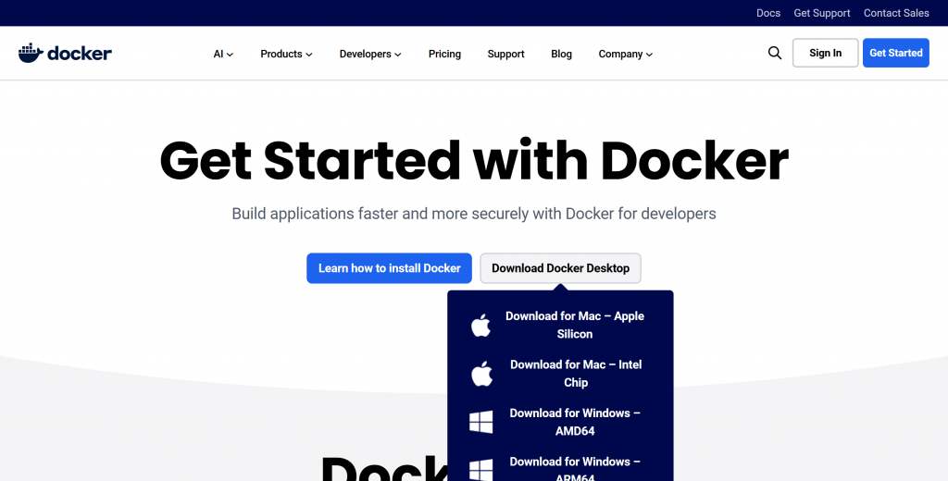Toggle the Download Docker Desktop dropdown
The width and height of the screenshot is (948, 481).
[560, 268]
